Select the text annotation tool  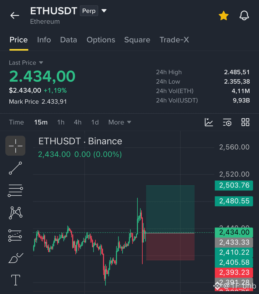[16, 280]
